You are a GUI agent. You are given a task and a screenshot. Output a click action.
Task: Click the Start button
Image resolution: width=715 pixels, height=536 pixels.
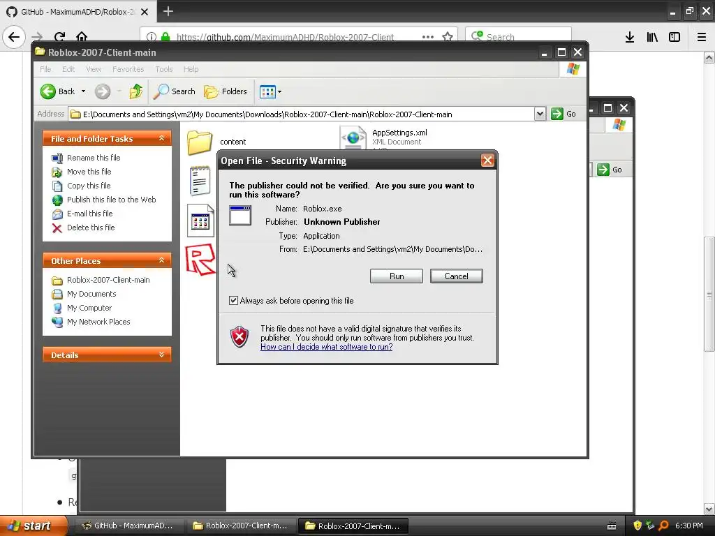[x=34, y=526]
